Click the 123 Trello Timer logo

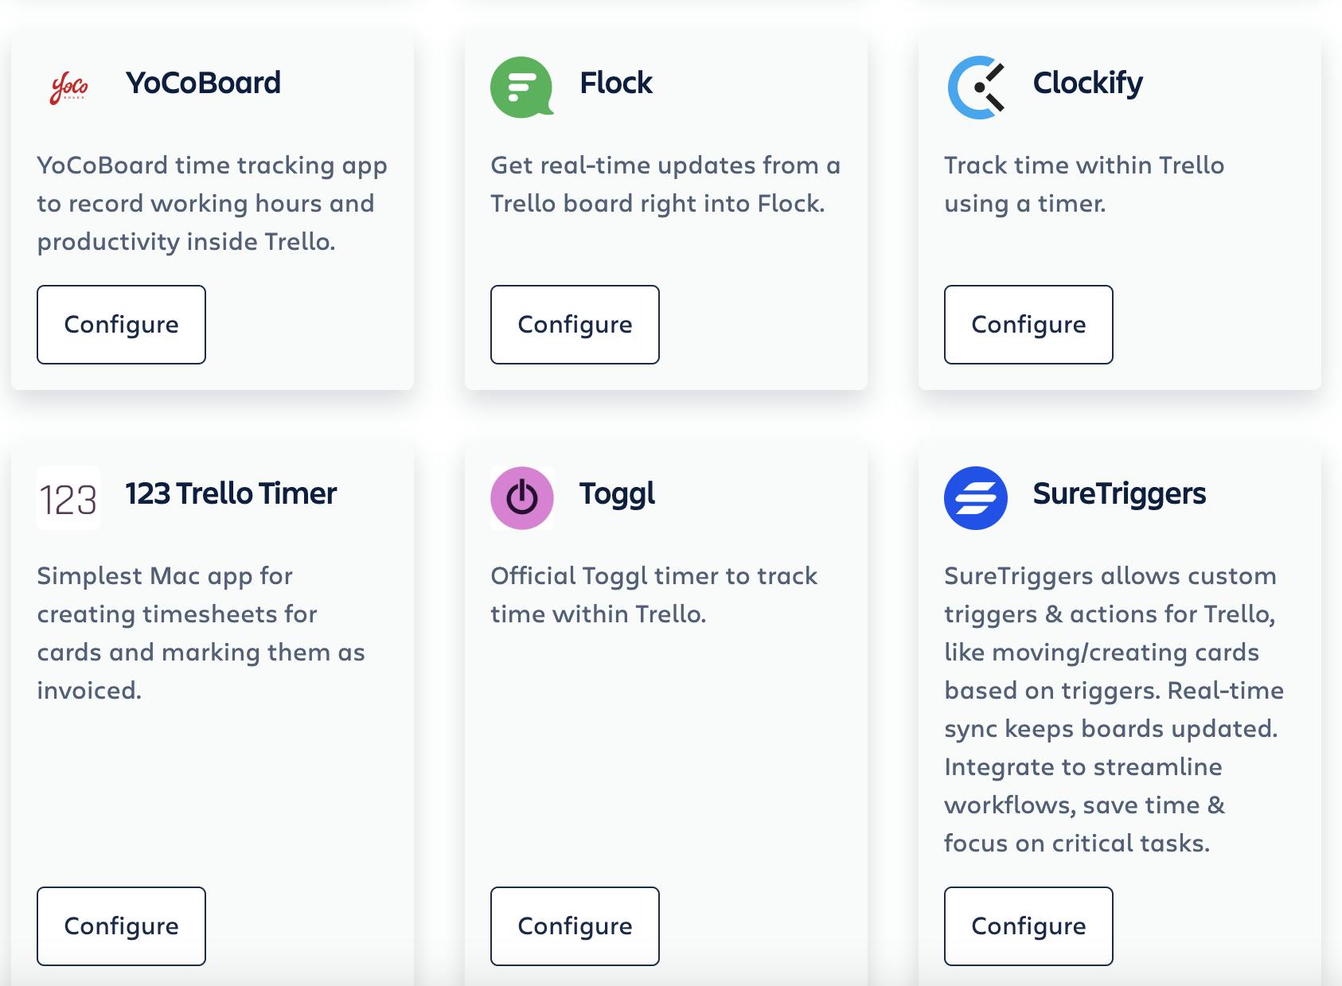coord(68,498)
